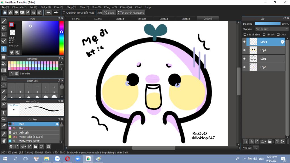Screen dimensions: 290x163
Task: Select the Text tool
Action: (3, 113)
